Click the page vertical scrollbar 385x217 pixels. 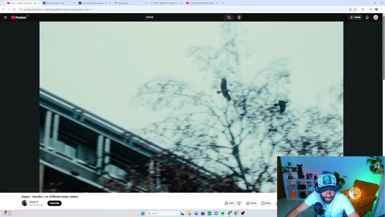[384, 48]
